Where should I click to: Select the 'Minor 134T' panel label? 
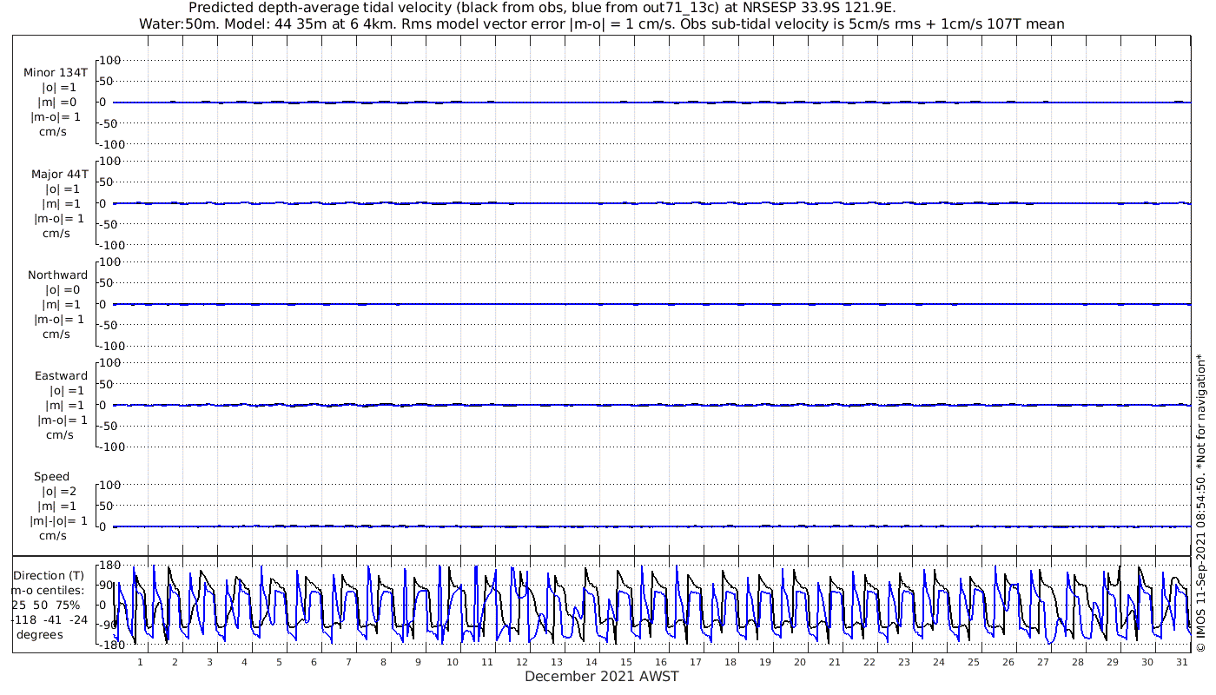(x=56, y=72)
